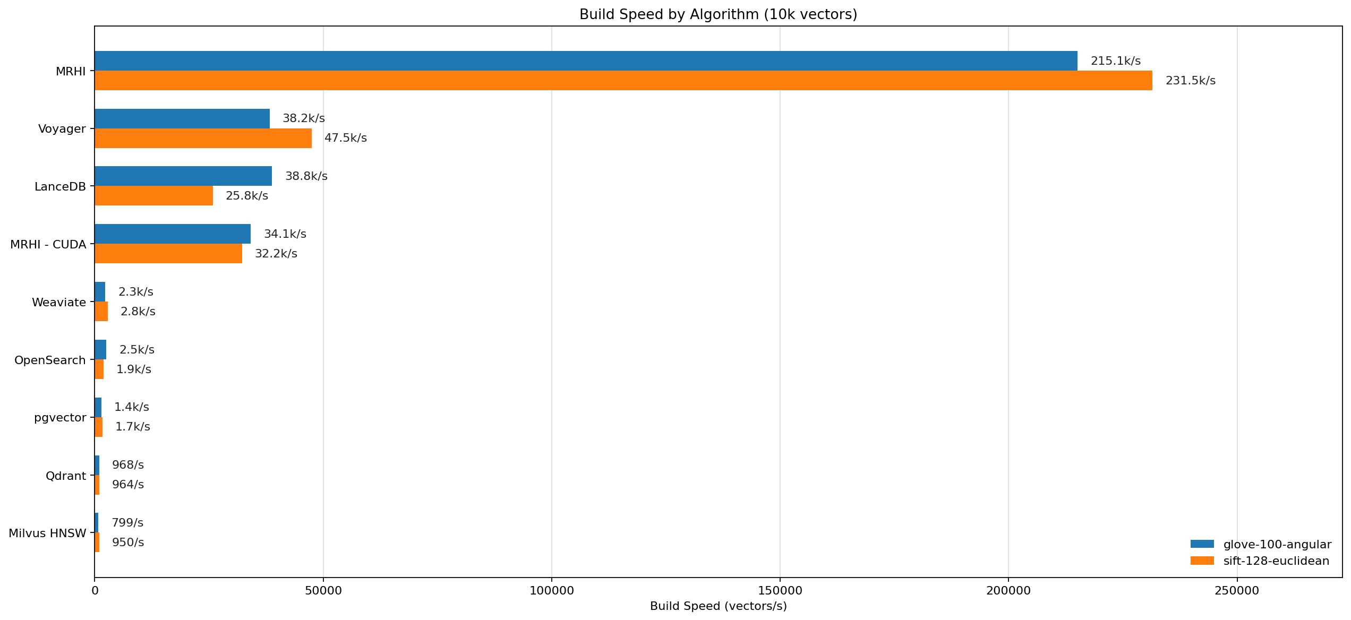Click the '215.1k/s' value label
The image size is (1351, 620).
1116,61
